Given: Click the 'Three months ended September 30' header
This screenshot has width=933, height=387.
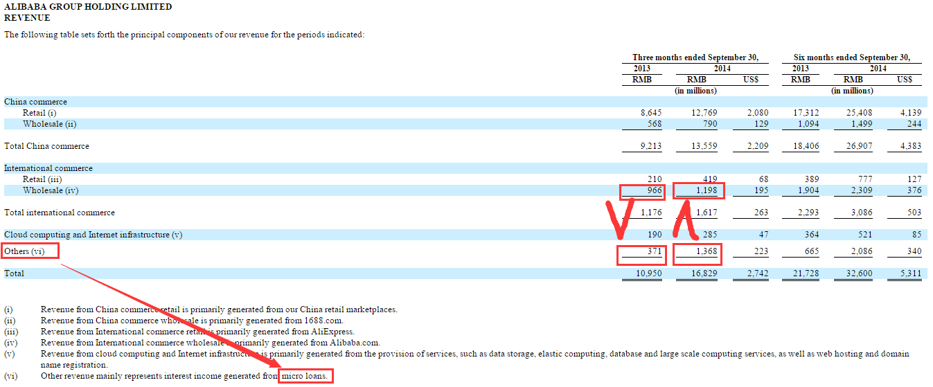Looking at the screenshot, I should pyautogui.click(x=695, y=57).
